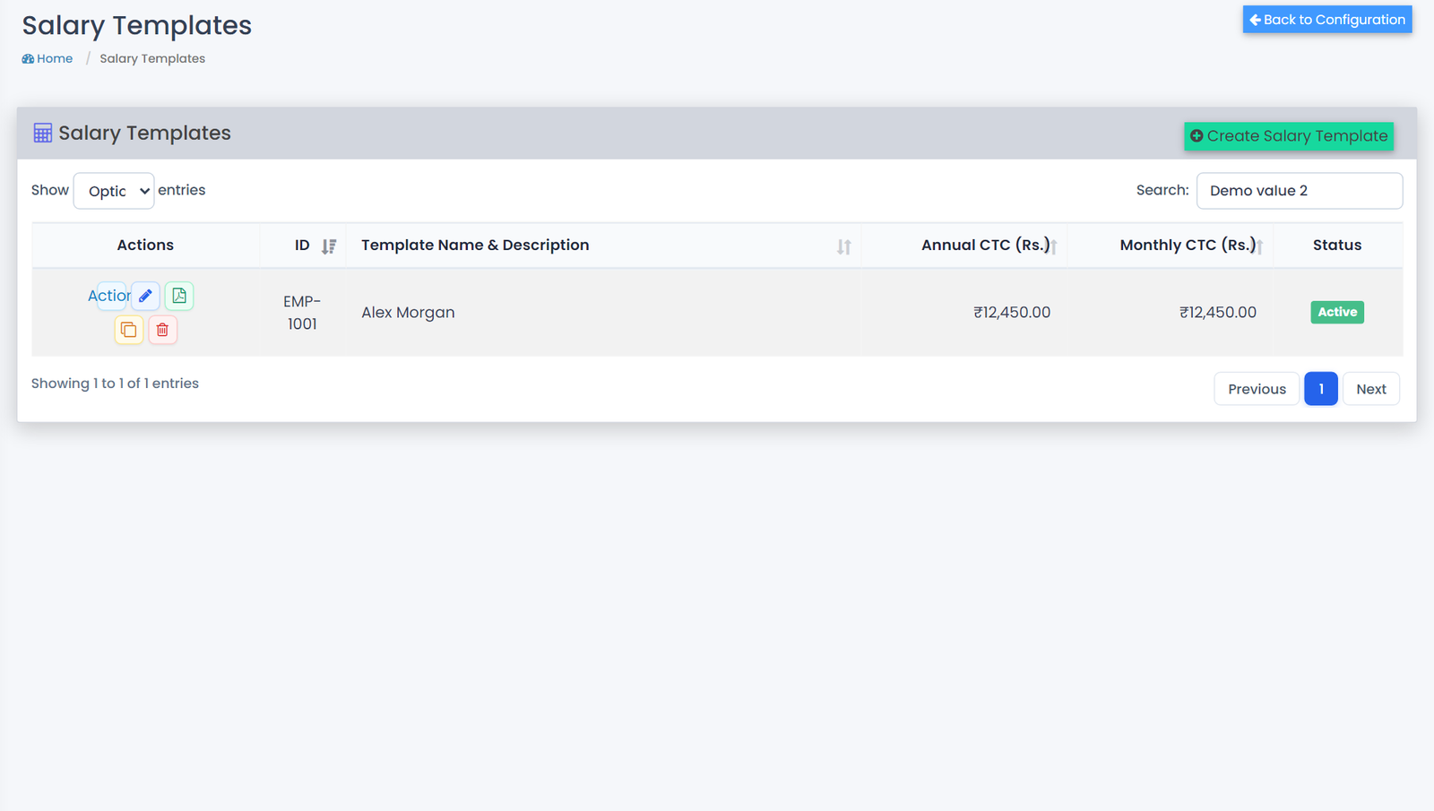Image resolution: width=1434 pixels, height=811 pixels.
Task: Click the Status column header
Action: [1337, 246]
